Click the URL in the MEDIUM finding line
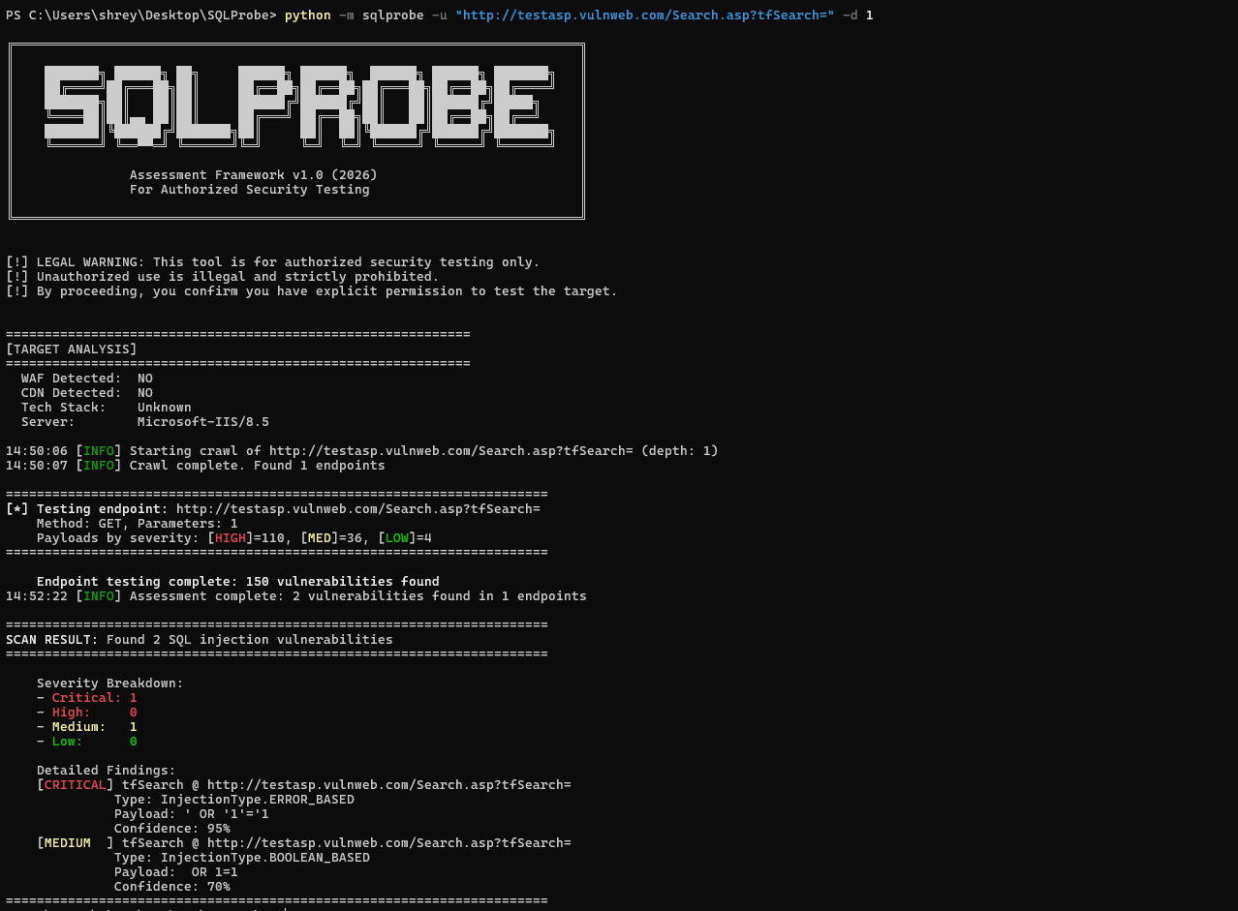The width and height of the screenshot is (1238, 911). point(389,843)
